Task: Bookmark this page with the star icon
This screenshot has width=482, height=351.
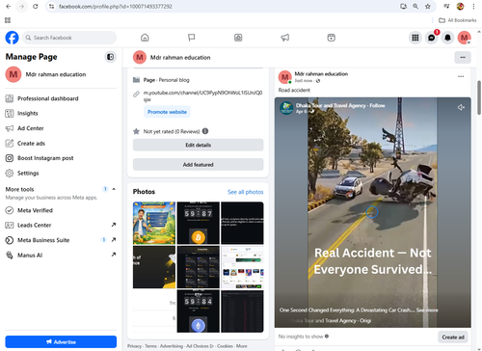Action: (428, 6)
